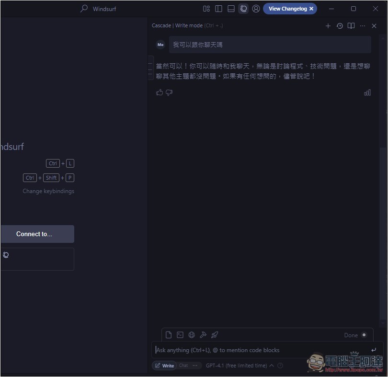Give thumbs down to the response
Screen dimensions: 388x377
[x=169, y=92]
